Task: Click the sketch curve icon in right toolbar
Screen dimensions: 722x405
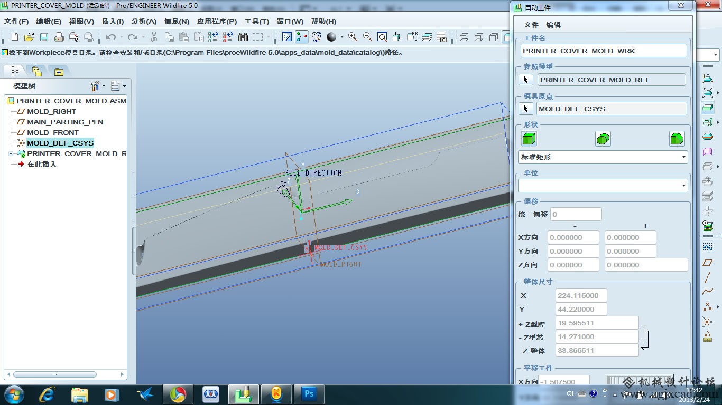Action: [x=708, y=247]
